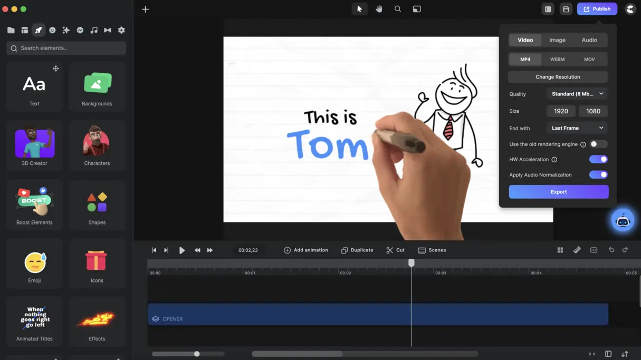Click the undo arrow above the timeline
This screenshot has height=360, width=641.
[612, 250]
